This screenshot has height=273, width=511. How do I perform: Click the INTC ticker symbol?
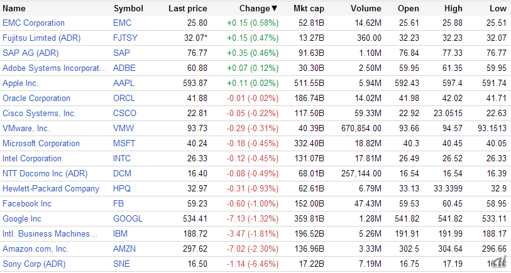122,158
